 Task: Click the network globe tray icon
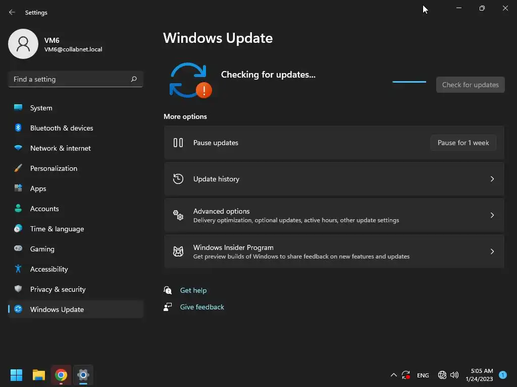click(x=442, y=375)
